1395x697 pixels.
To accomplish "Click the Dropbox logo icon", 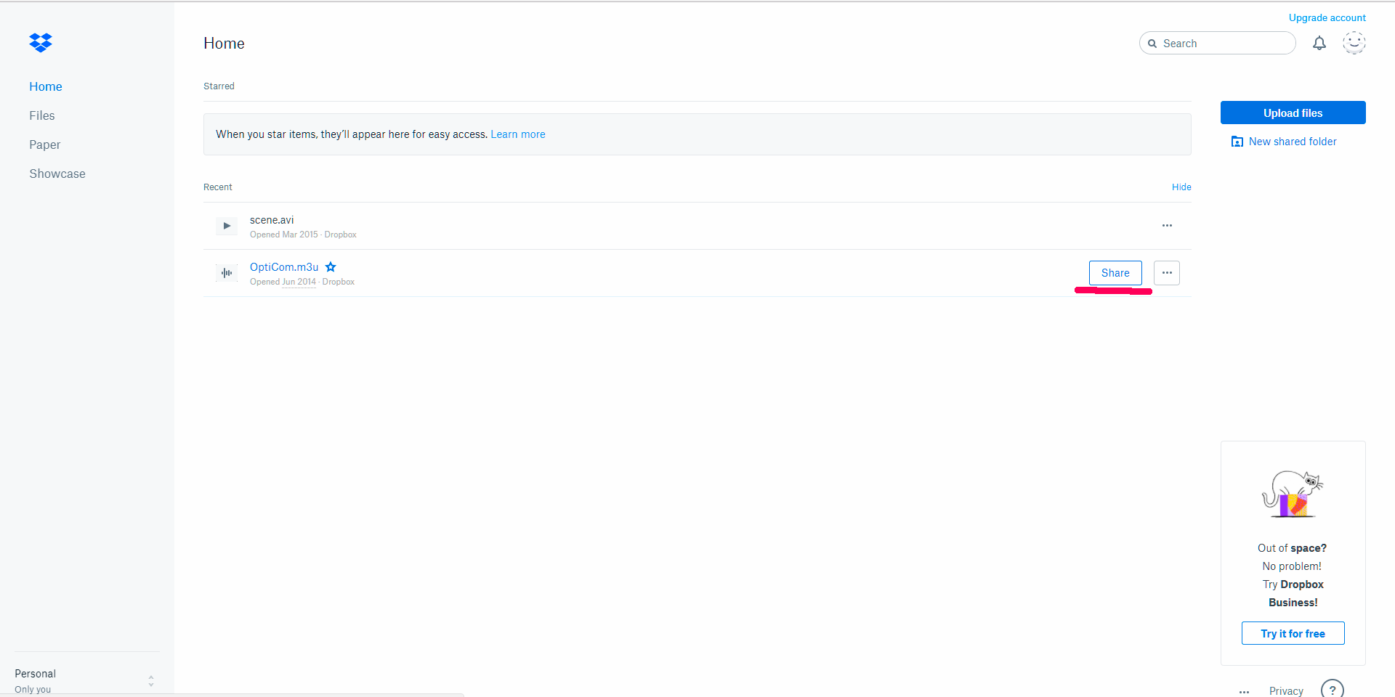I will point(41,43).
